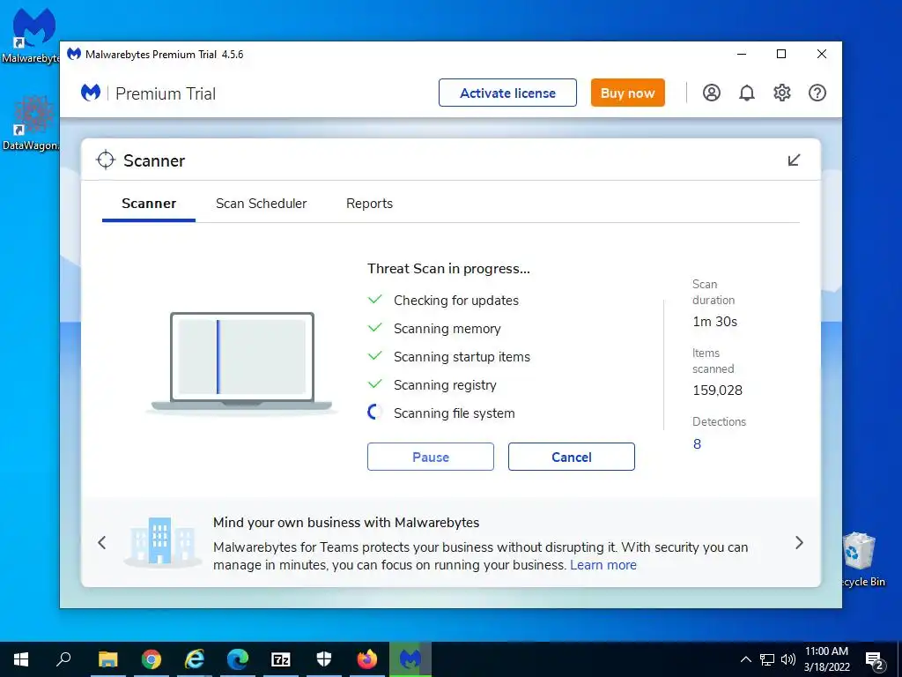902x677 pixels.
Task: Open the Malwarebytes desktop shortcut
Action: [x=32, y=35]
